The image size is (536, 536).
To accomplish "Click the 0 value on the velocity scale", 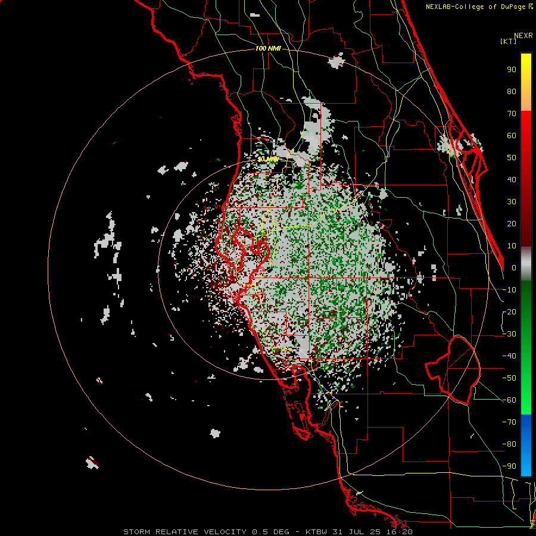I will [514, 267].
